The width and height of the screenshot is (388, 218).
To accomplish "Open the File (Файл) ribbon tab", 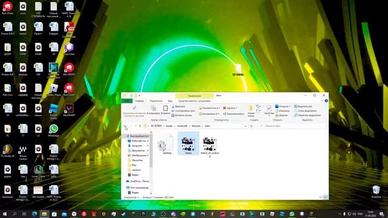I will 127,101.
